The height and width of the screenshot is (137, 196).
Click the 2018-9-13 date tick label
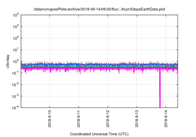[137, 119]
